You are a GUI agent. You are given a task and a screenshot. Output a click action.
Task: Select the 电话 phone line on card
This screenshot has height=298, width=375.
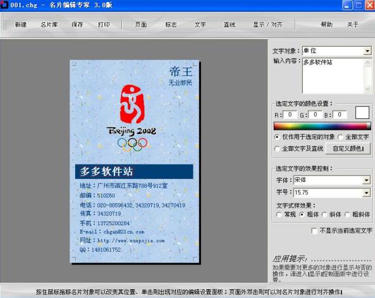(x=133, y=206)
